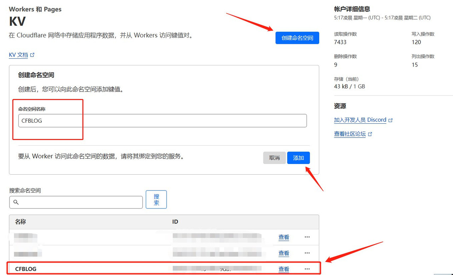Open the three-dot menu for CFBLOG row
The width and height of the screenshot is (453, 275).
tap(307, 269)
